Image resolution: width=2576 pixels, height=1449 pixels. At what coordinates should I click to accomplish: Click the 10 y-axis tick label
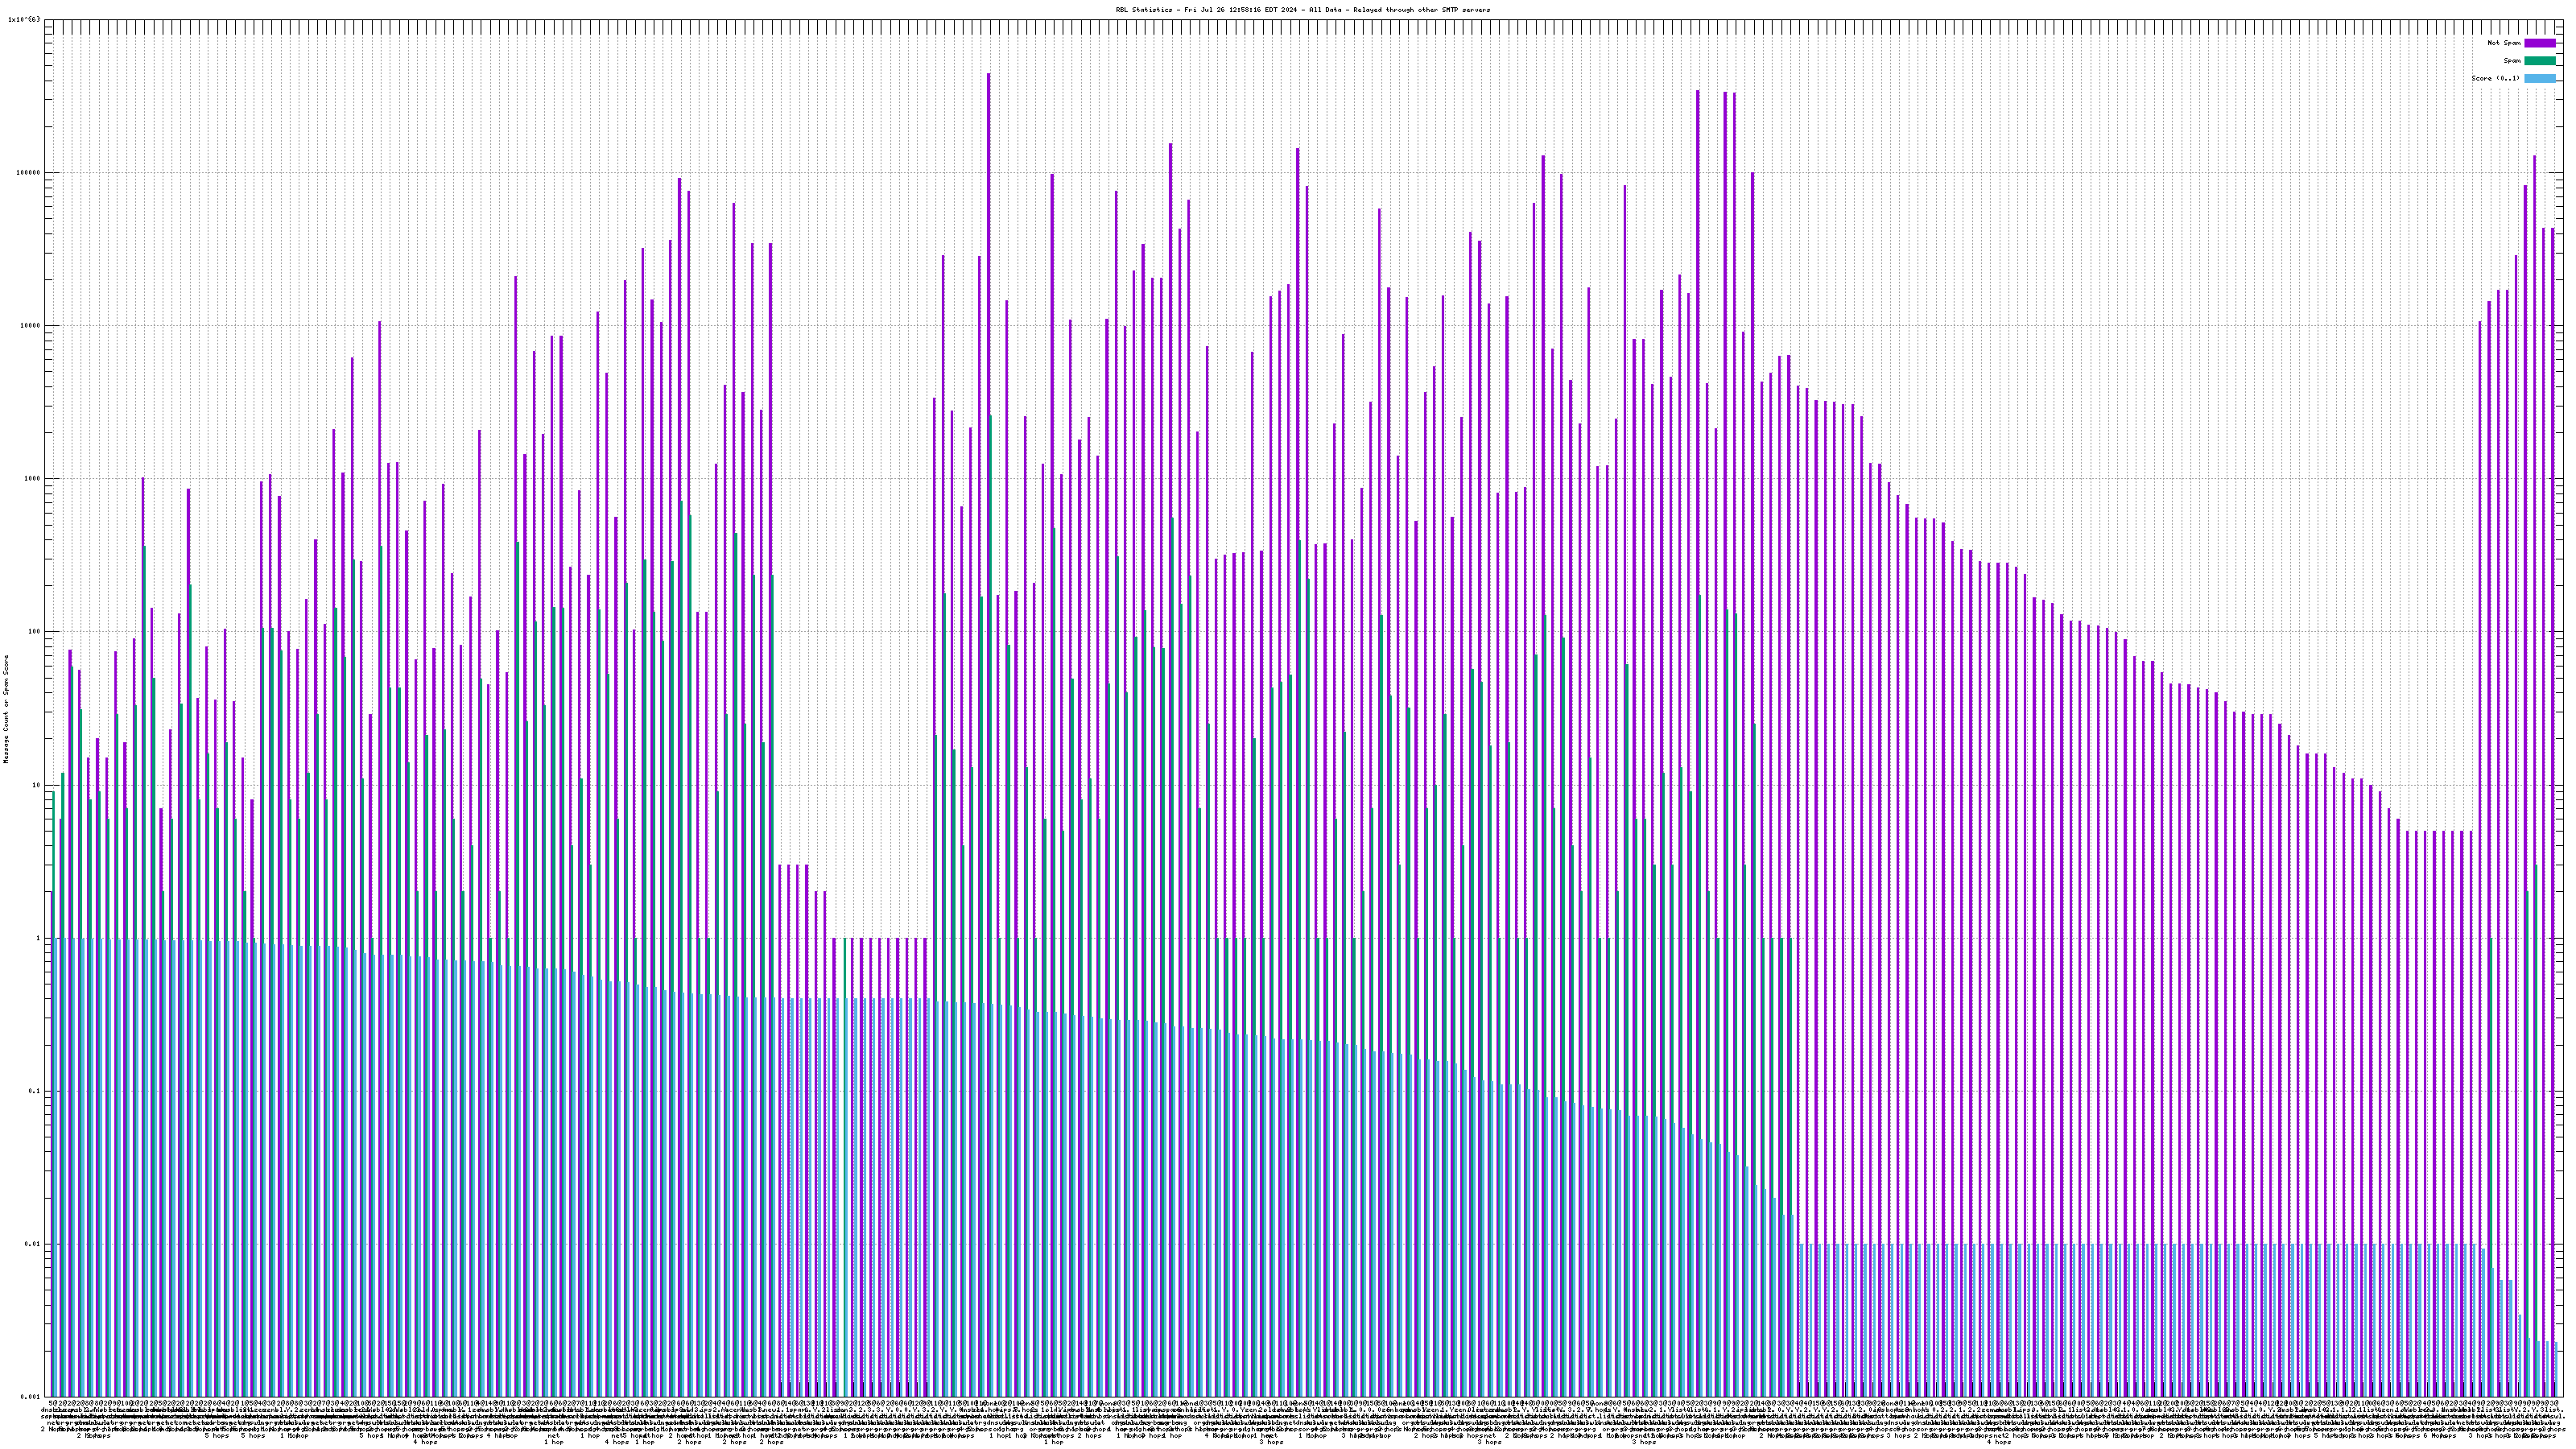pyautogui.click(x=36, y=785)
